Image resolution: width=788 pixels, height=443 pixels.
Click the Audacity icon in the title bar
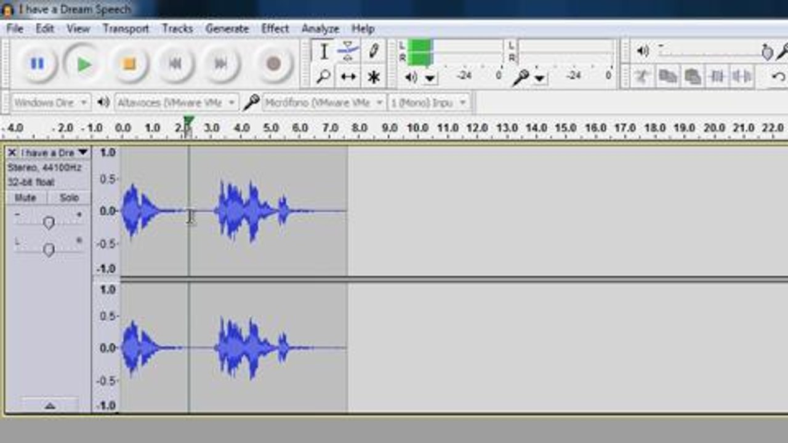point(7,9)
